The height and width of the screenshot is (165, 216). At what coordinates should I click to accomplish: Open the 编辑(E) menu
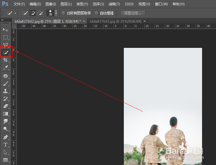click(x=35, y=4)
